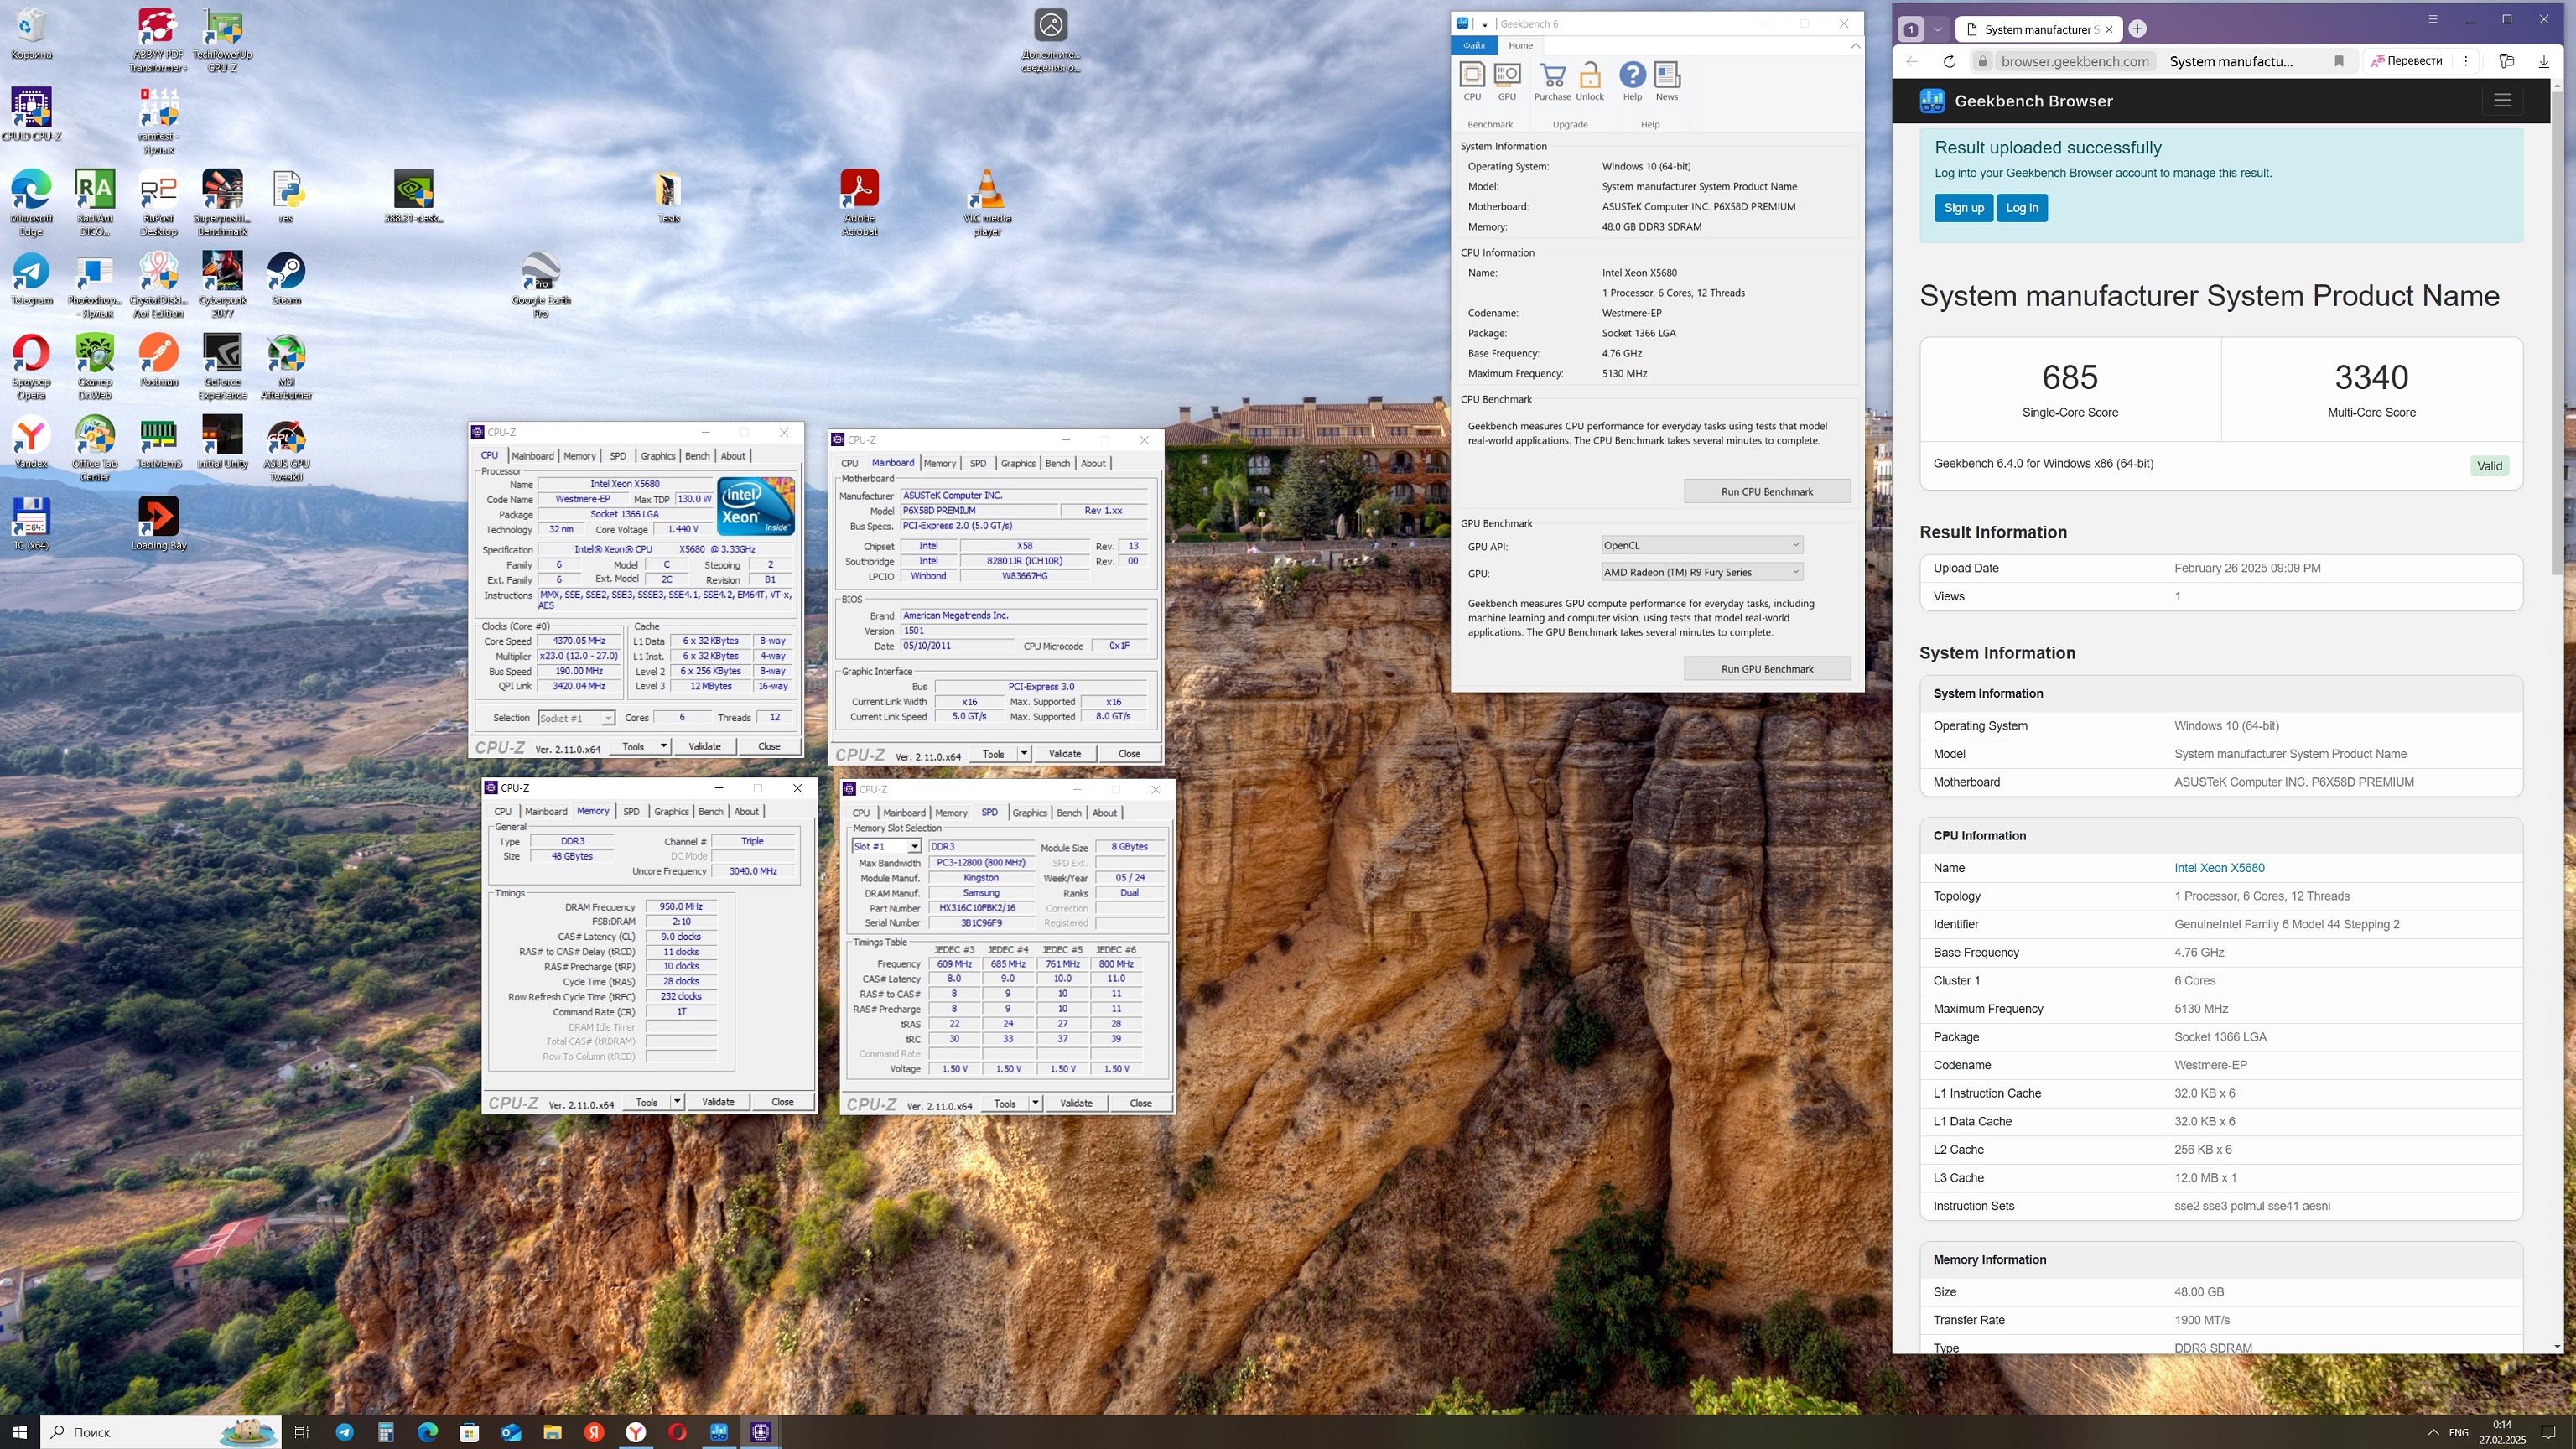
Task: Collapse the Geekbench ribbon chevron
Action: (x=1855, y=45)
